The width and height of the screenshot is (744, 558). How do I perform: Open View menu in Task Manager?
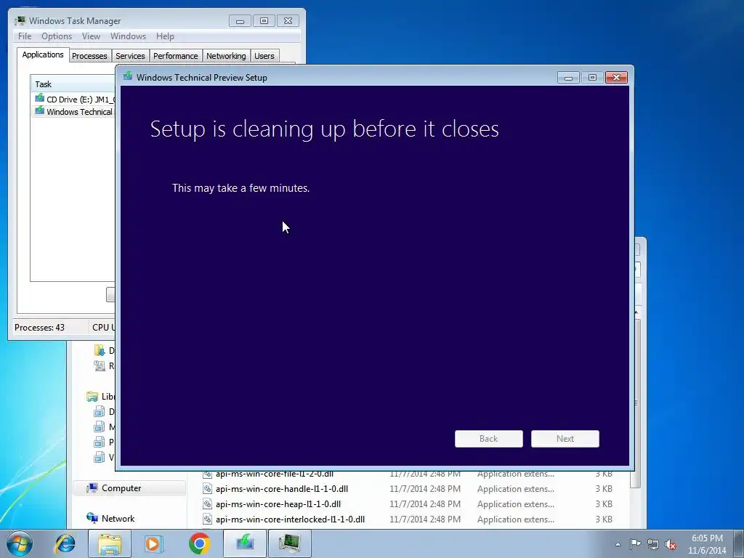91,36
